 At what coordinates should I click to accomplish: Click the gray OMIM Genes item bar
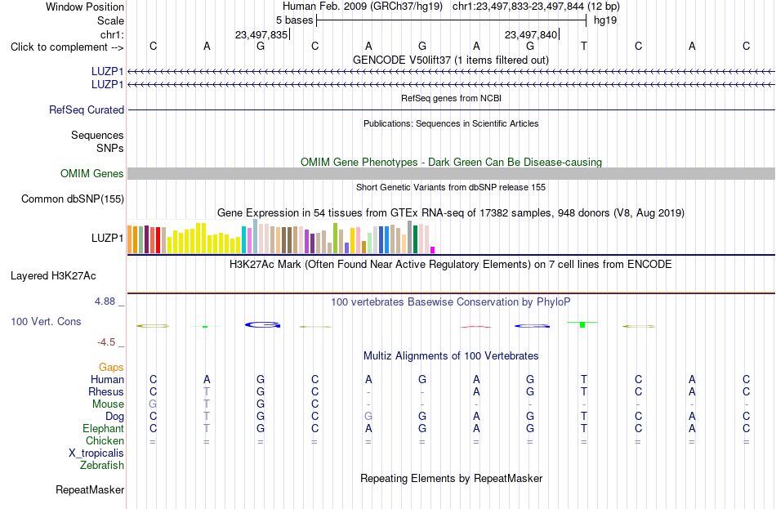[451, 173]
